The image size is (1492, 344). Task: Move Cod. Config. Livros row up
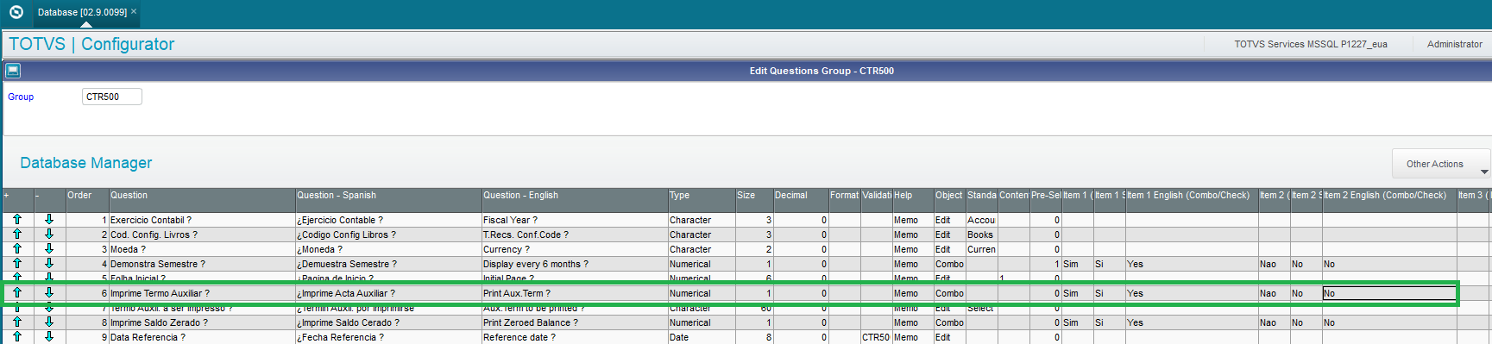(x=17, y=235)
